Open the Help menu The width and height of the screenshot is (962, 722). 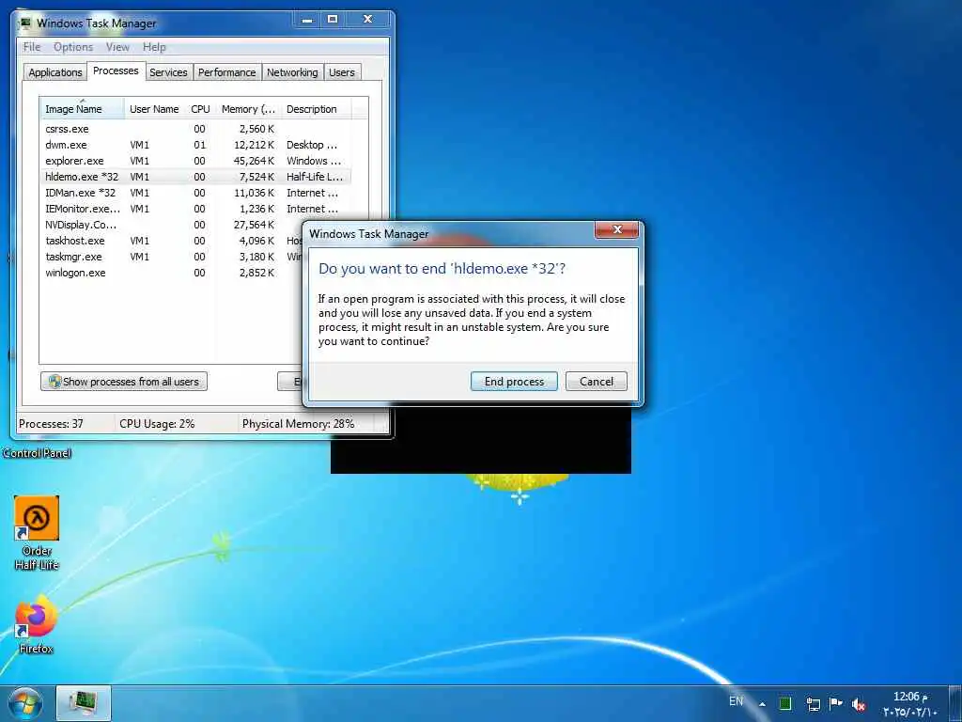154,47
